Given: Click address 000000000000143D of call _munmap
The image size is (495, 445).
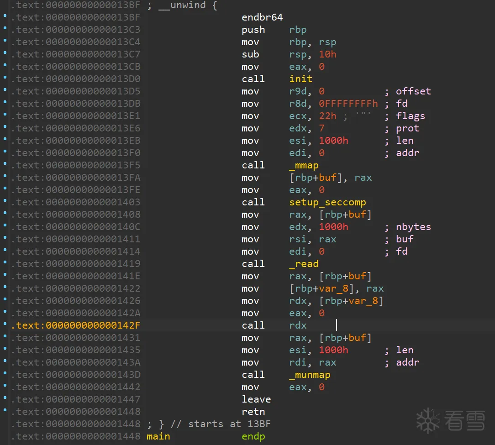Looking at the screenshot, I should [x=93, y=375].
